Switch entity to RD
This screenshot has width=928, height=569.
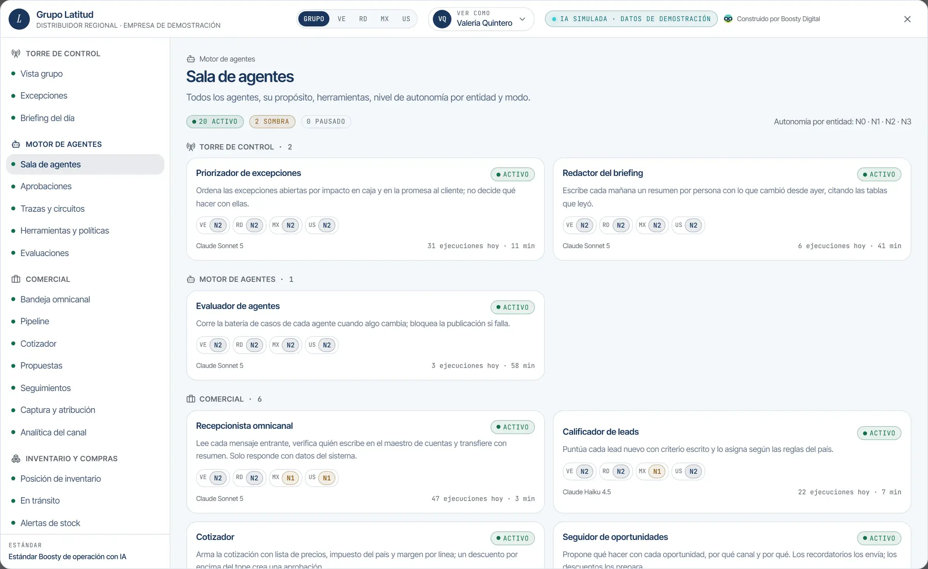[363, 19]
